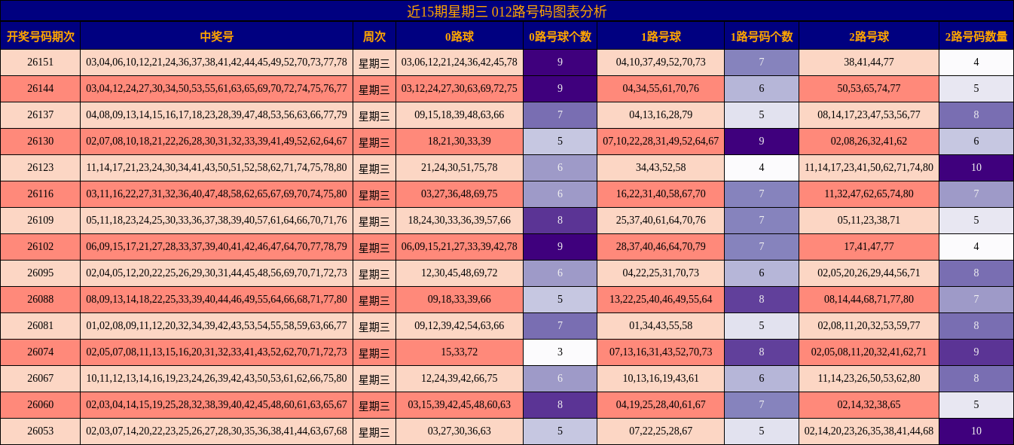The width and height of the screenshot is (1014, 445).
Task: Click 0路球 cell 18,21,30,33,39
Action: point(460,142)
